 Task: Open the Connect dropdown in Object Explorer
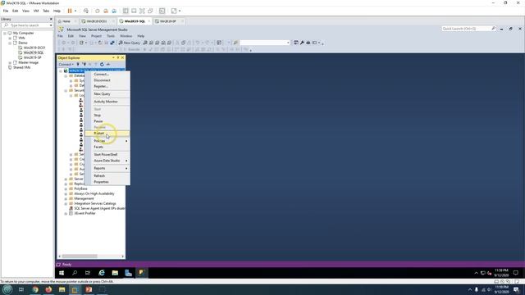pyautogui.click(x=66, y=64)
